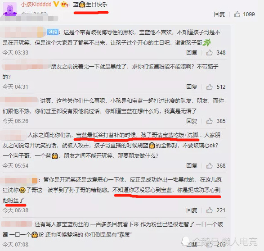264x251 pixels.
Task: Reply to the 04:31 comment
Action: [192, 87]
